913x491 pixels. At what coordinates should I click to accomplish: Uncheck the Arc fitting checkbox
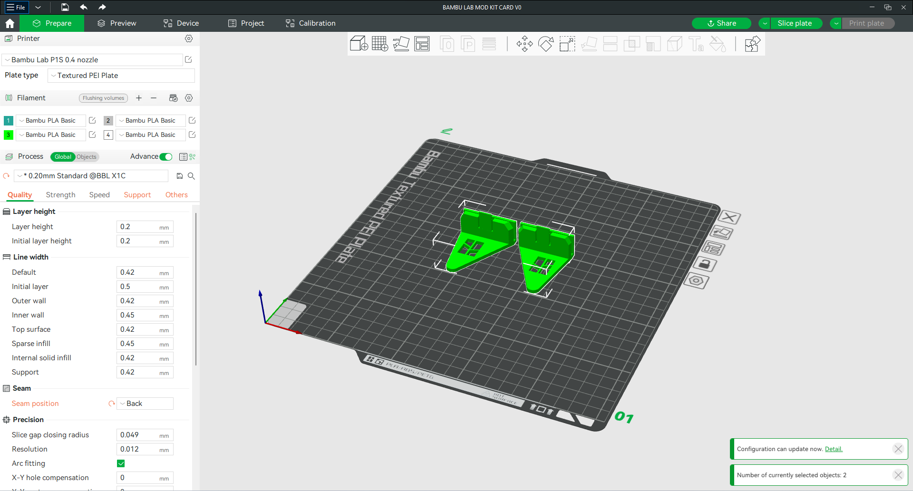(x=121, y=463)
